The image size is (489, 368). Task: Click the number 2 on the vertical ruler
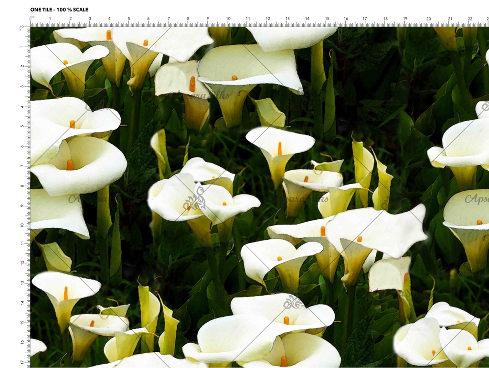[x=22, y=66]
